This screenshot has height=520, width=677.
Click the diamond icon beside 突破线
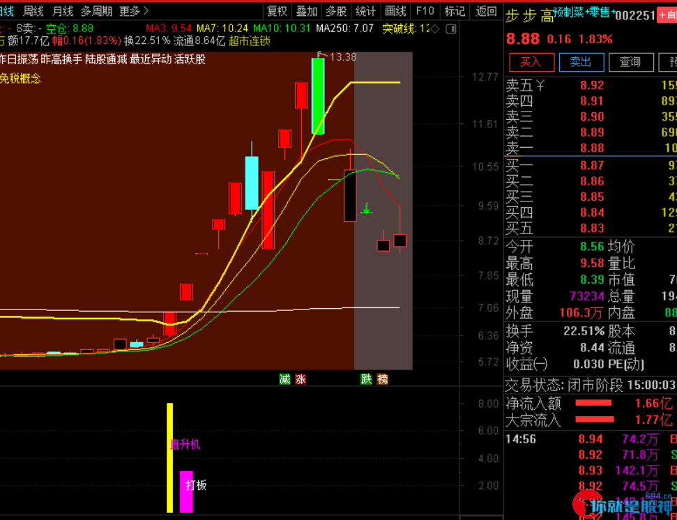coord(435,29)
